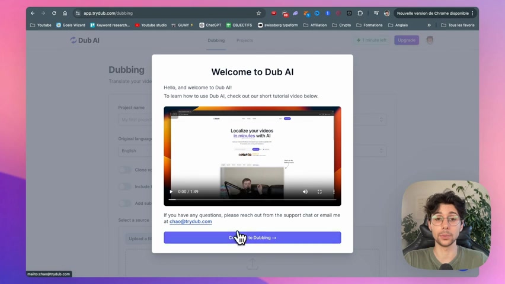
Task: Open the media controls playlist icon
Action: [x=376, y=13]
